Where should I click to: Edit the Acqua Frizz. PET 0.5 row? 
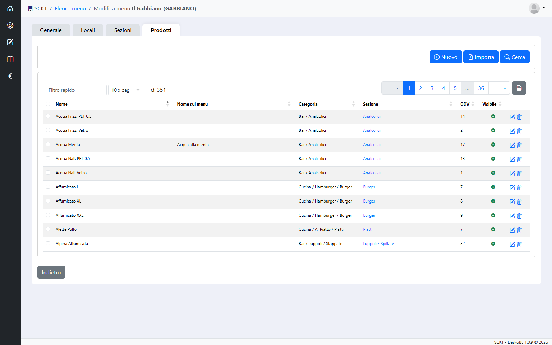512,117
